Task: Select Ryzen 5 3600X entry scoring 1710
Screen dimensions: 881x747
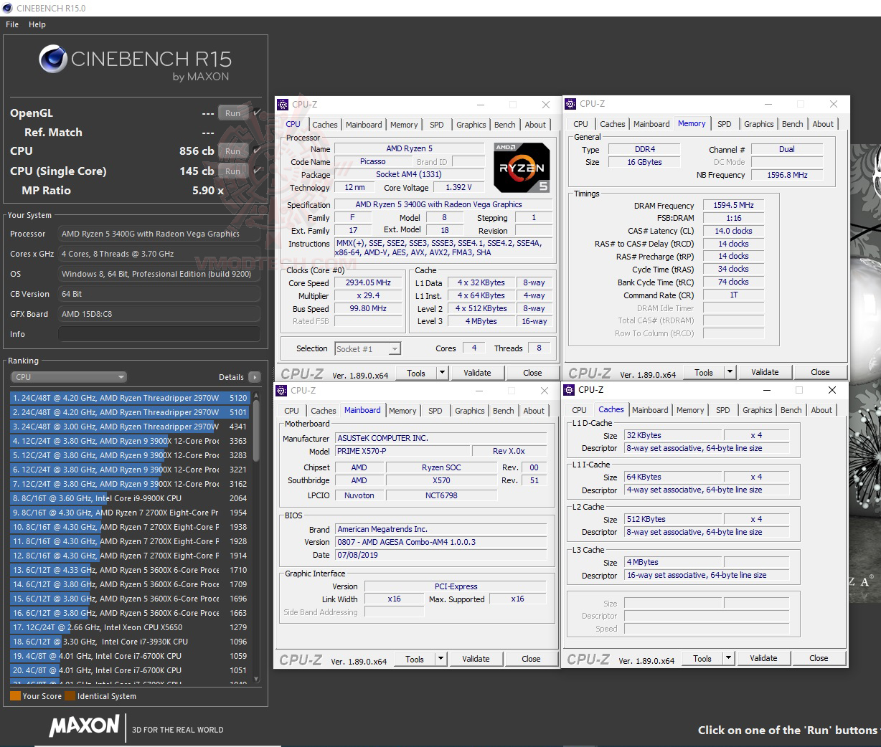Action: click(x=129, y=570)
